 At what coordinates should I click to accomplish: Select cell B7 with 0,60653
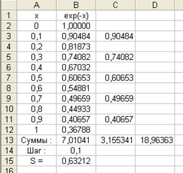[x=76, y=78]
